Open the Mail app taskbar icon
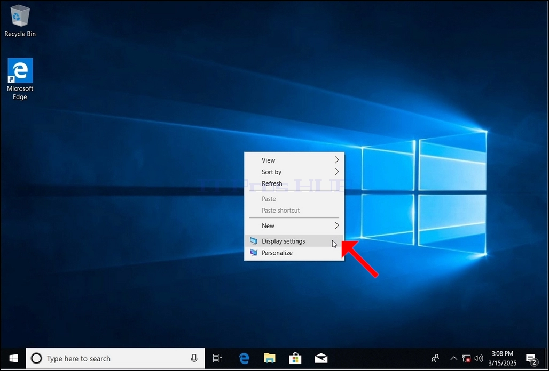The image size is (549, 371). 321,358
